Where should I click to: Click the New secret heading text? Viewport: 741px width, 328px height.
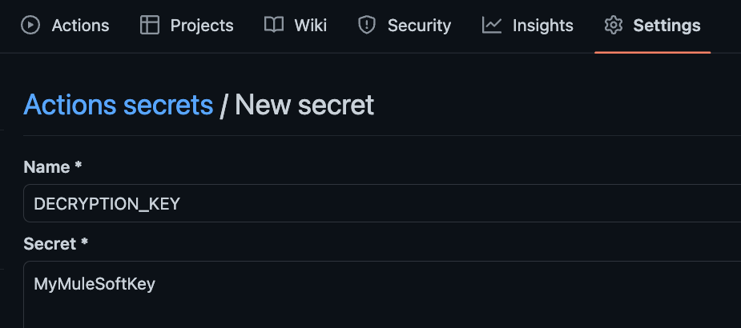point(304,105)
